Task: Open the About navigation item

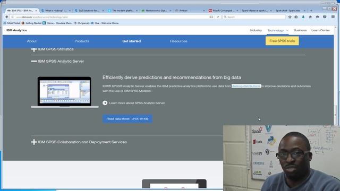Action: tap(32, 41)
